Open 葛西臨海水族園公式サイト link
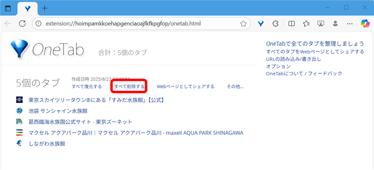The height and width of the screenshot is (170, 374). [80, 122]
